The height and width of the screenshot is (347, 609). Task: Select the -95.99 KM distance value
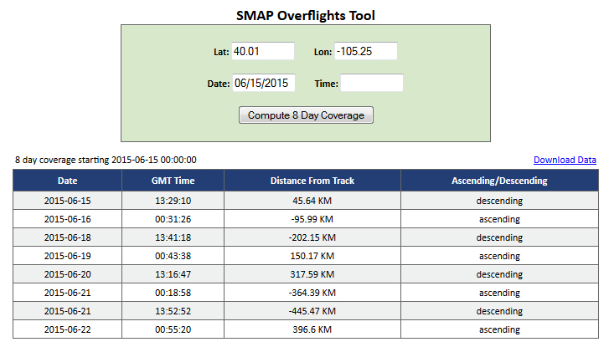coord(312,219)
